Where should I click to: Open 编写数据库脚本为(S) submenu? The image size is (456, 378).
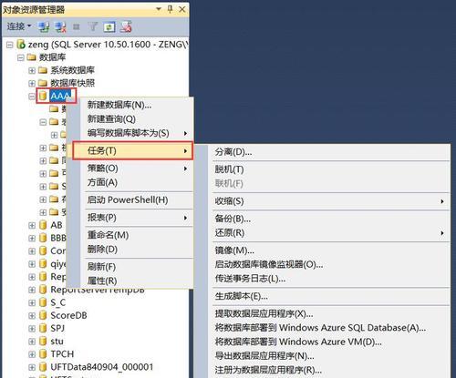coord(137,133)
